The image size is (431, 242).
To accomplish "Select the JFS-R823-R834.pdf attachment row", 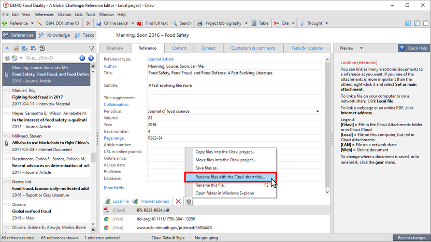I will (217, 210).
